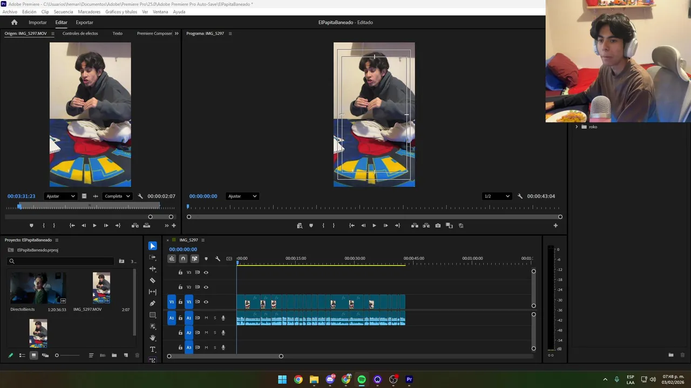Open Programa IMG_5297 panel menu
This screenshot has width=691, height=388.
point(230,33)
